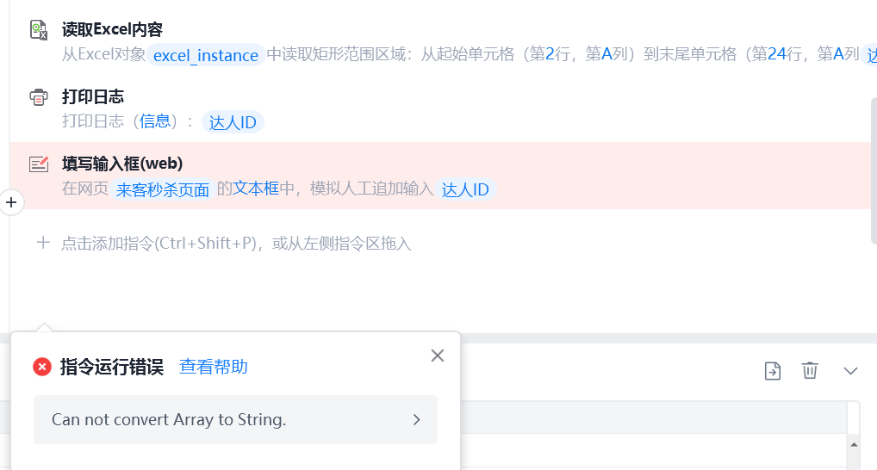This screenshot has height=470, width=877.
Task: Click the scroll up arrow in the log table
Action: 855,445
